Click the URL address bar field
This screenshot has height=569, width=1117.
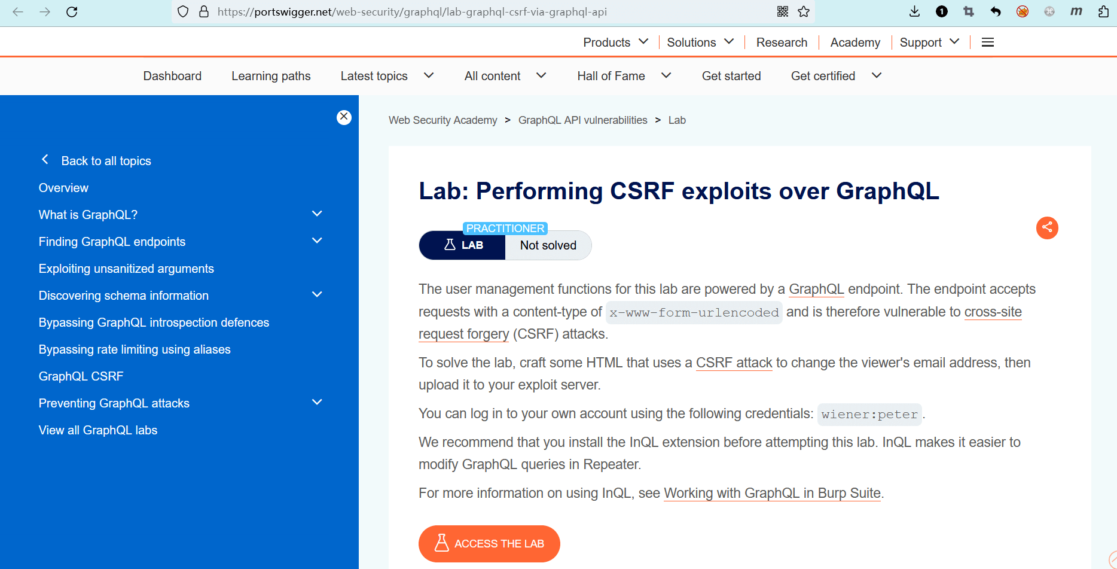click(x=478, y=12)
